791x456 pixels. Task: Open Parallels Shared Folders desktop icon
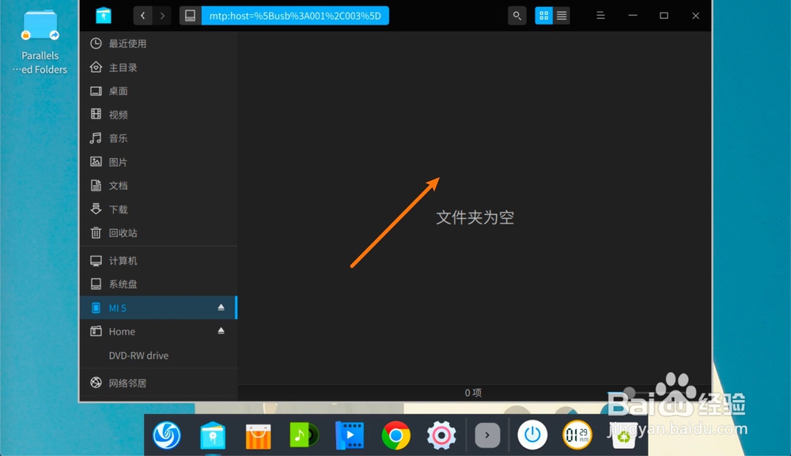click(x=40, y=43)
